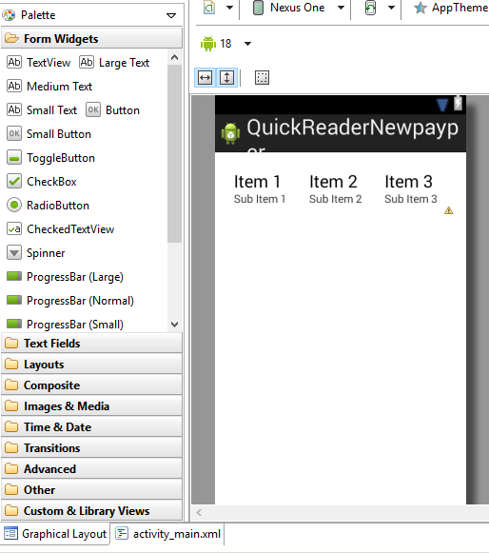Select ProgressBar (Small) widget
The image size is (489, 553).
[66, 325]
